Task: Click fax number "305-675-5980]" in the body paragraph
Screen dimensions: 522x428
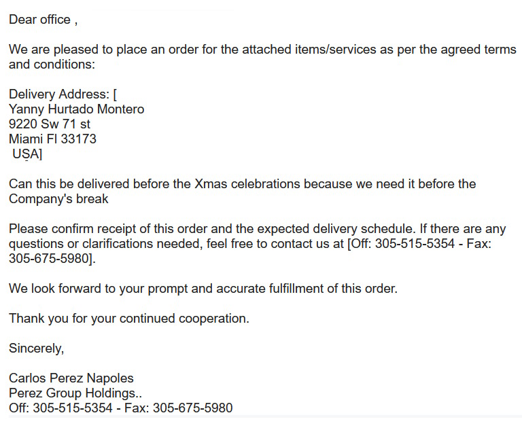Action: coord(50,259)
